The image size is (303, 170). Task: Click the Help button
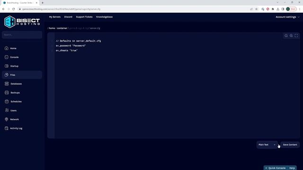coord(292,168)
